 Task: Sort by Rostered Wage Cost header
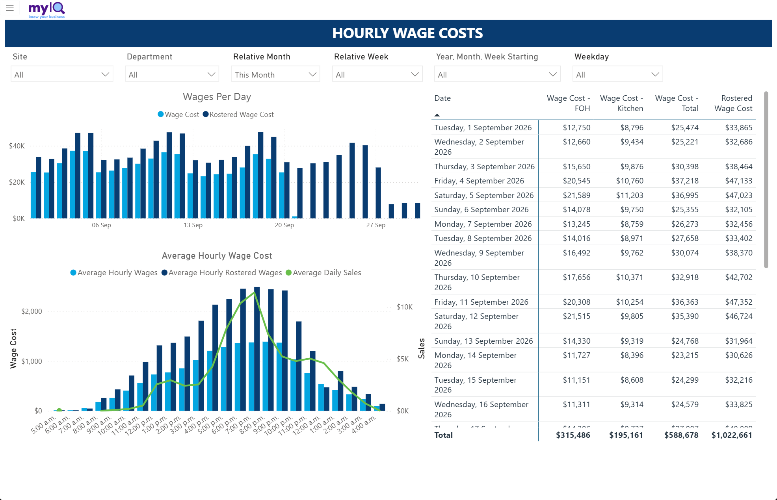pos(733,103)
